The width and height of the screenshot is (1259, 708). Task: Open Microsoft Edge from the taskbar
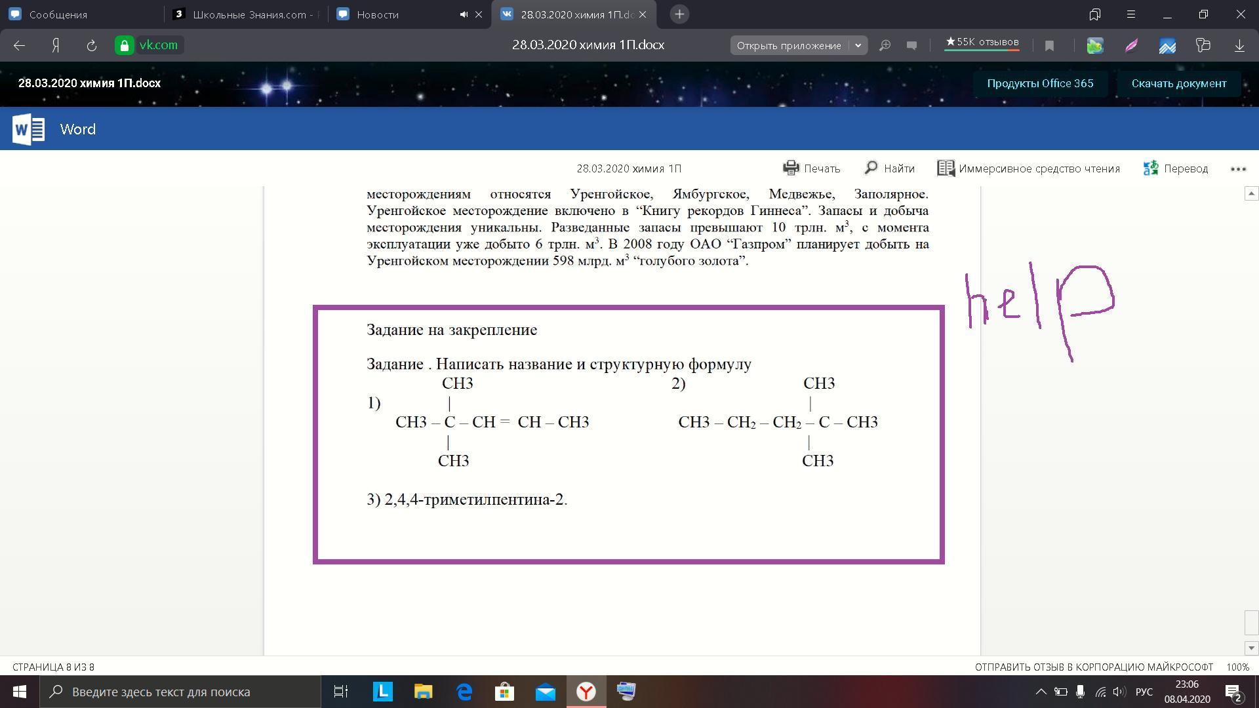point(464,692)
